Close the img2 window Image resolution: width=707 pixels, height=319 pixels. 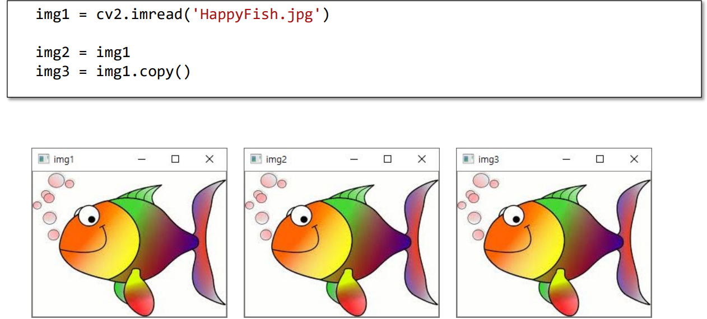point(422,159)
